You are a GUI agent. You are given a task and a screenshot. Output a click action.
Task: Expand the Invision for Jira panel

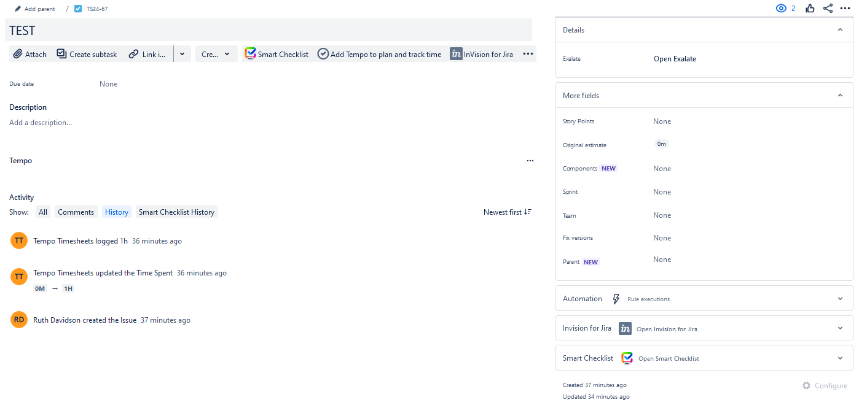841,328
